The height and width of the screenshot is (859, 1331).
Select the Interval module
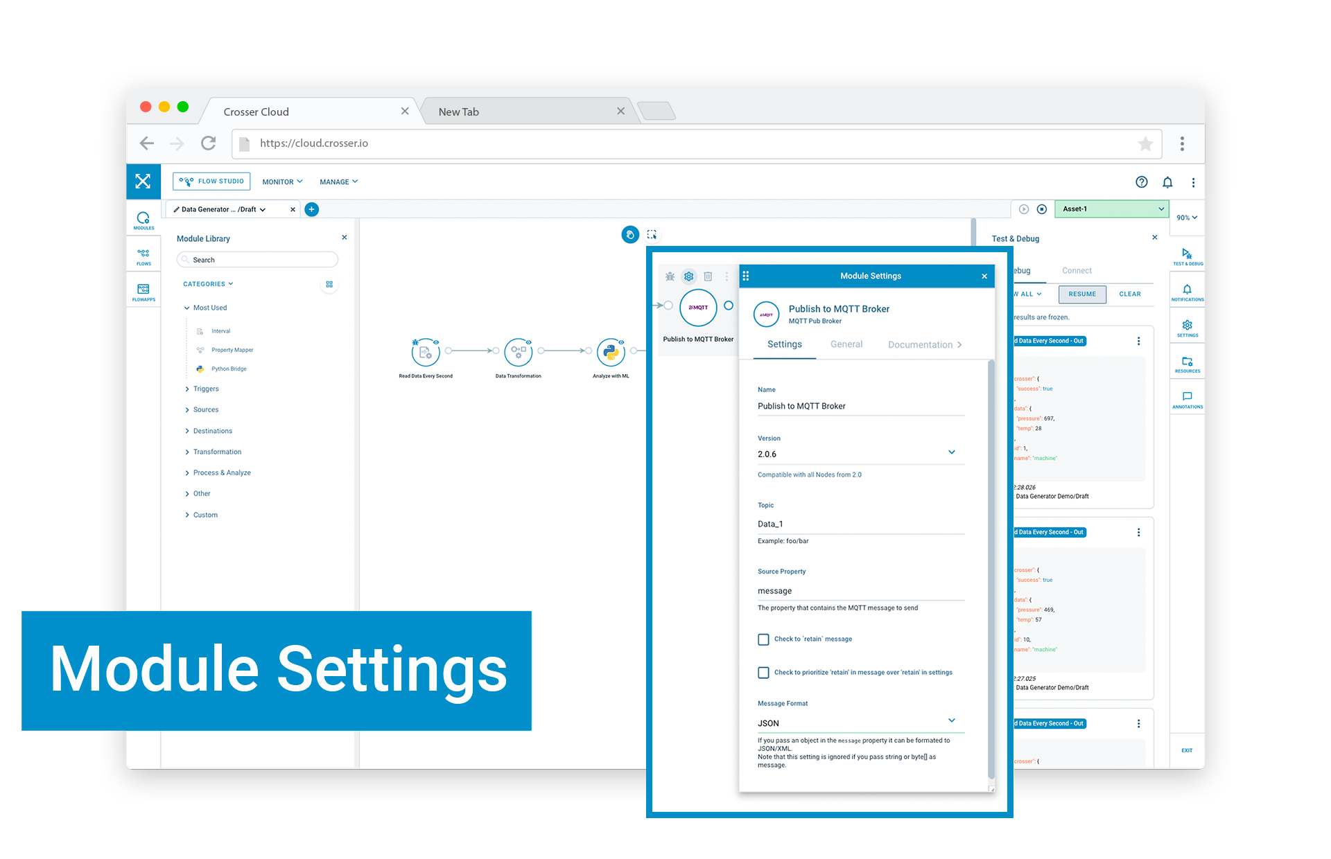click(x=214, y=331)
